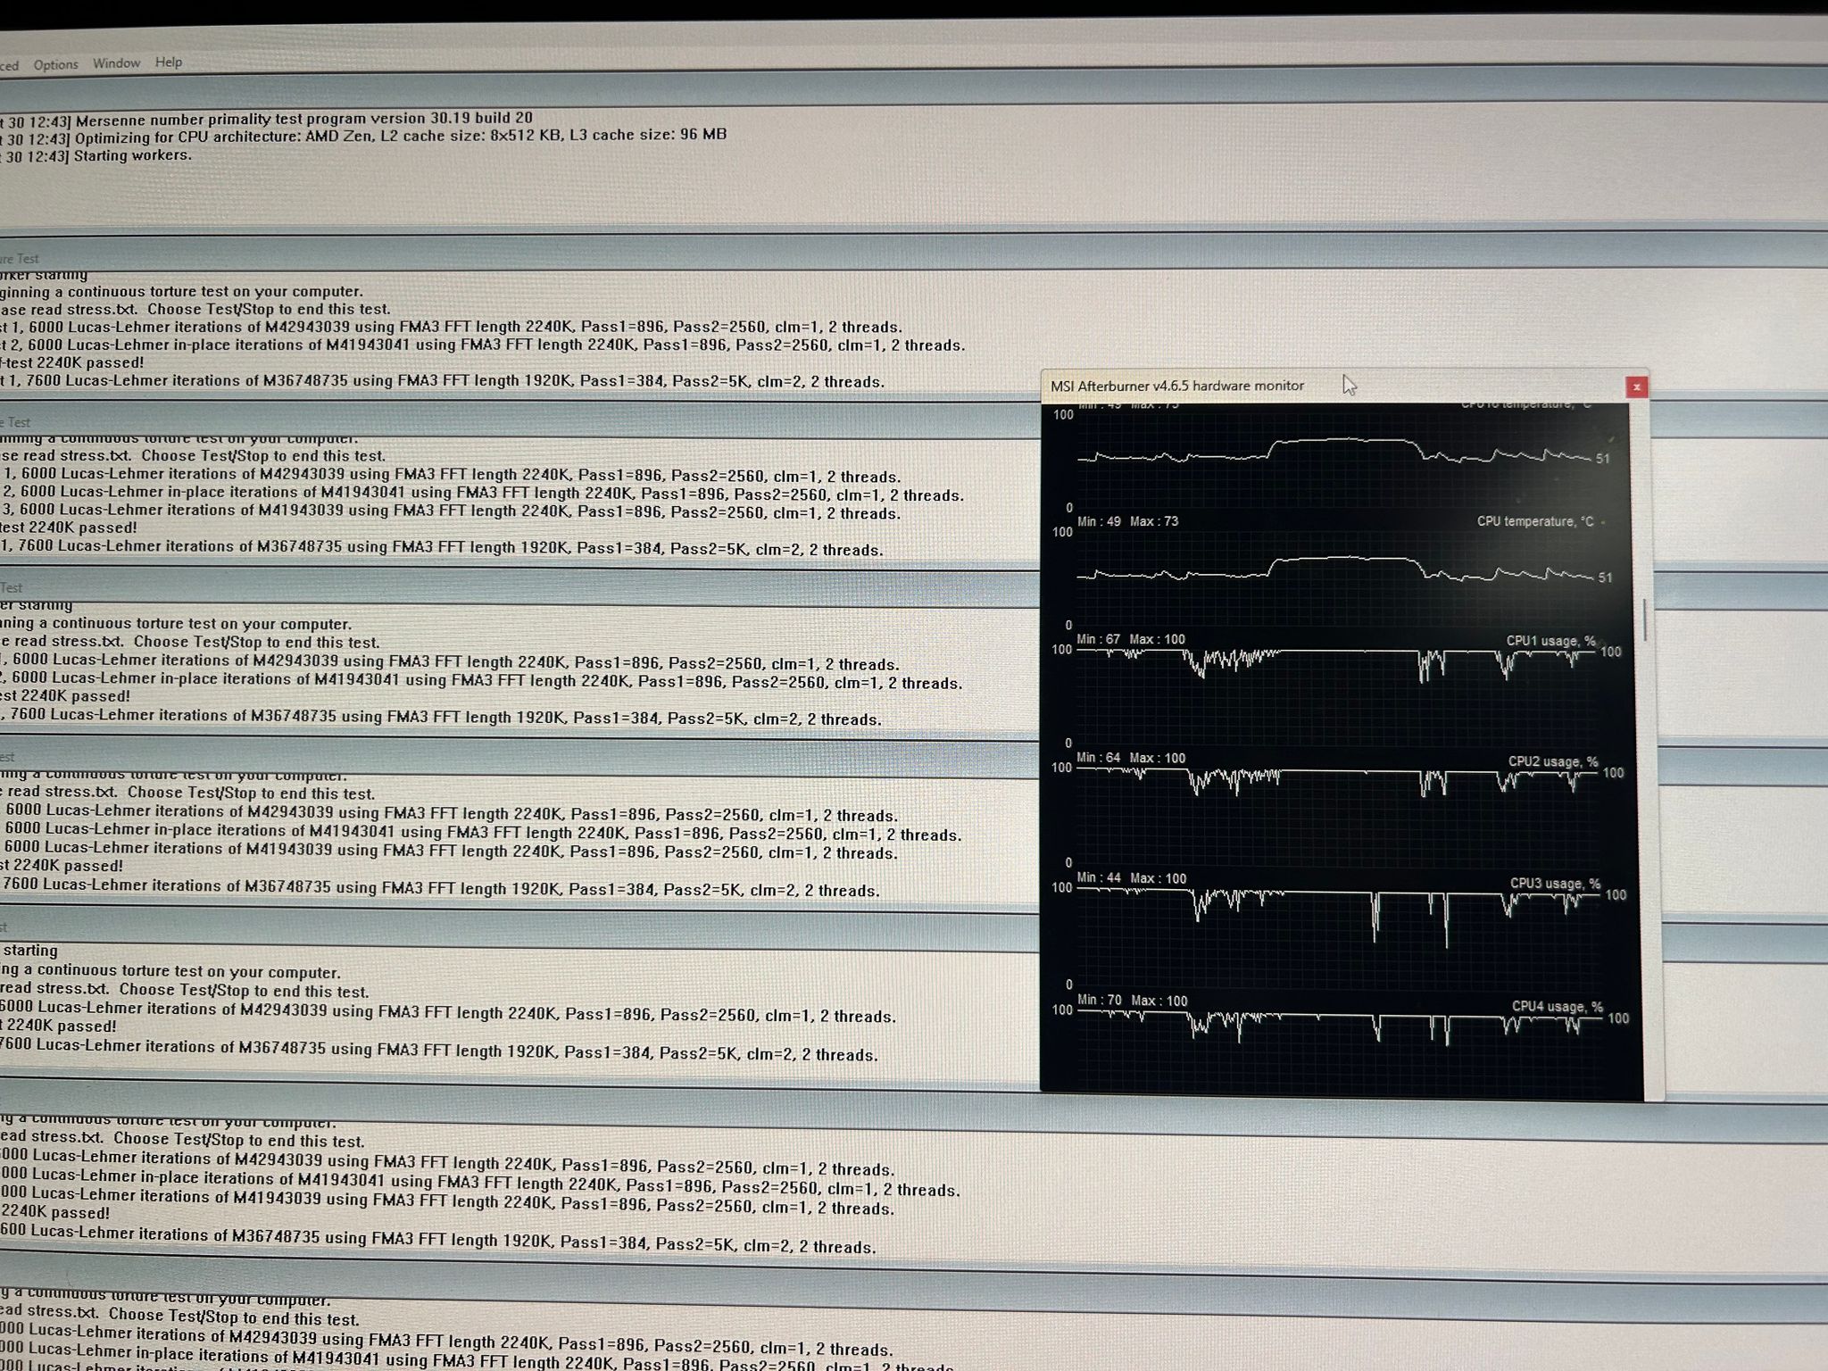Click the 'CPU temperature, °C' label with Min 49
Screen dimensions: 1828x1371
pos(1535,521)
